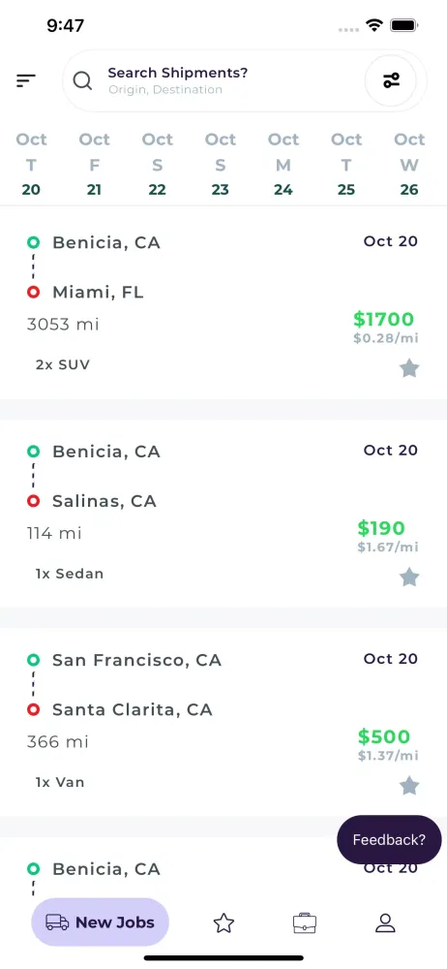Open the $190 Salinas sedan shipment
447x969 pixels.
223,513
